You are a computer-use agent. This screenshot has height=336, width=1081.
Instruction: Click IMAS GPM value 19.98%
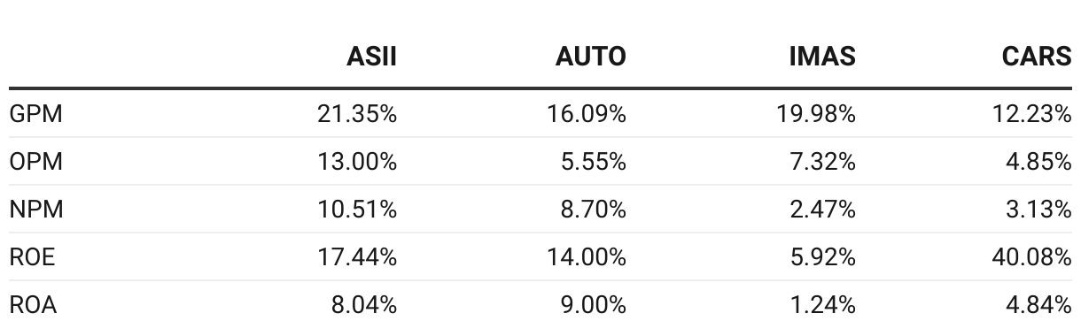(x=817, y=114)
